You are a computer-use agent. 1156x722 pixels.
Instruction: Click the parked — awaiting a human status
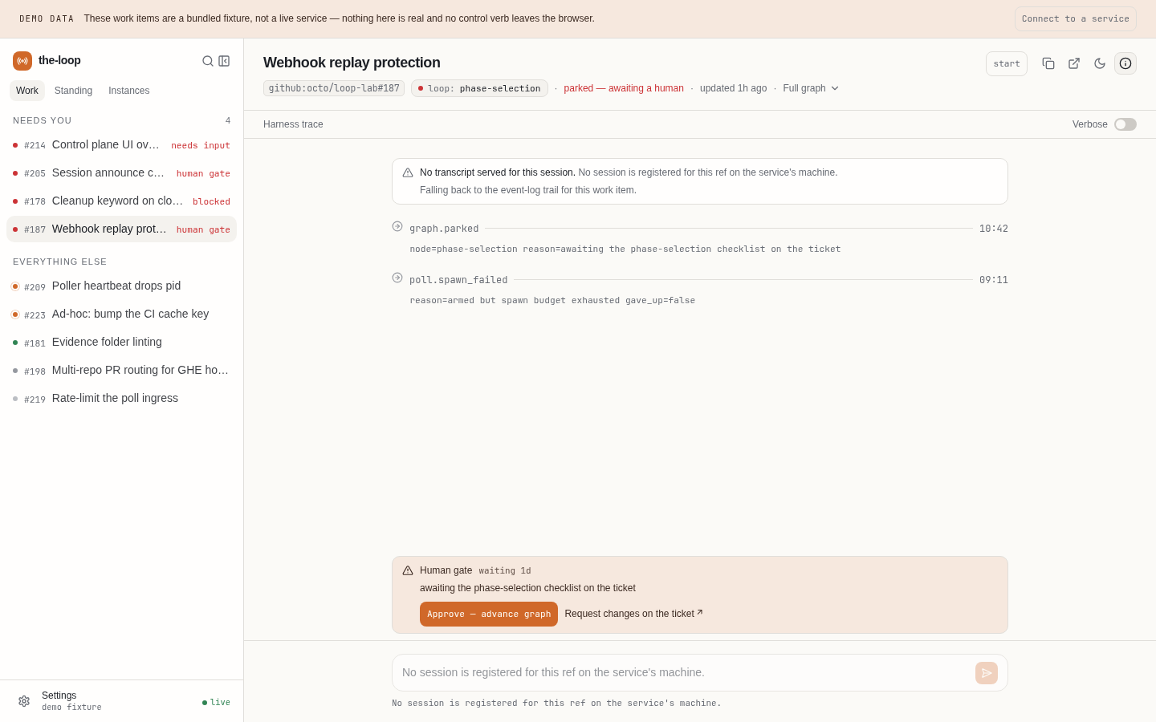[x=624, y=88]
